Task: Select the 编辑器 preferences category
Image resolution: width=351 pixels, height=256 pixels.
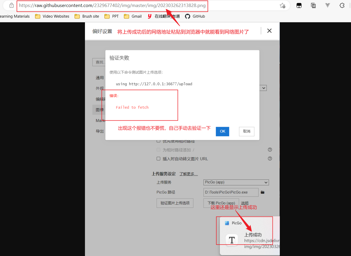Action: [100, 99]
